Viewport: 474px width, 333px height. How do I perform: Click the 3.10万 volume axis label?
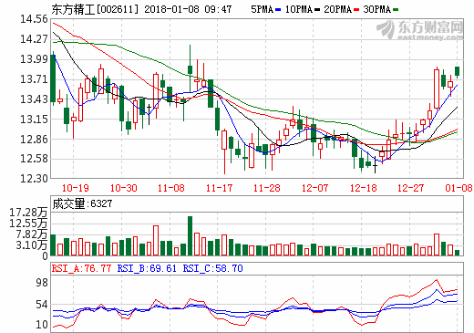coord(32,245)
